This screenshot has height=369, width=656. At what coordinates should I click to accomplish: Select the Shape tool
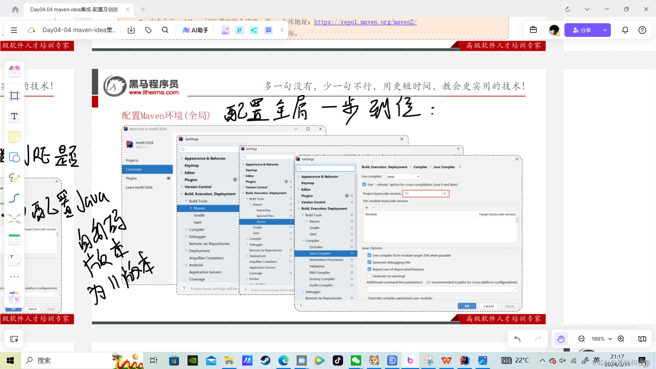14,157
